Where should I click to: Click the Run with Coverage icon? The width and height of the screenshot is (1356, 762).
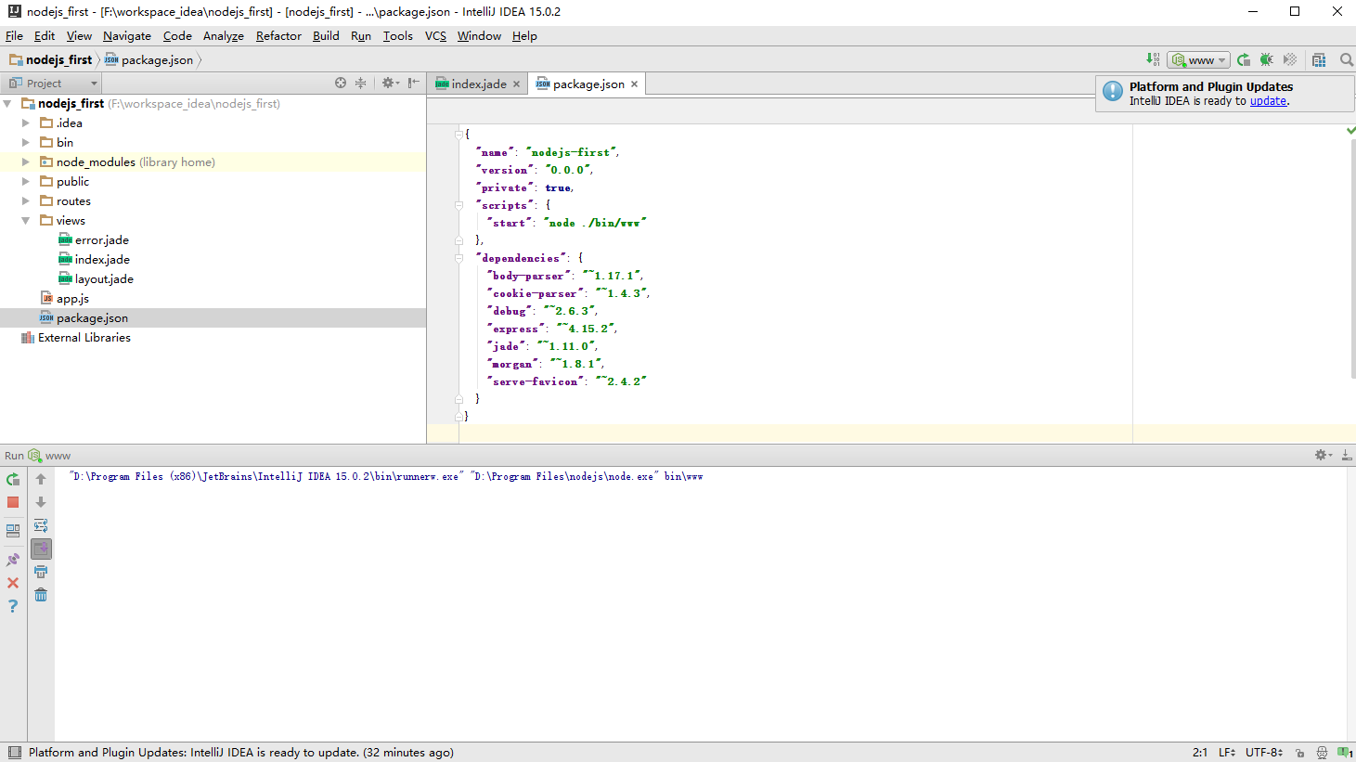1290,59
